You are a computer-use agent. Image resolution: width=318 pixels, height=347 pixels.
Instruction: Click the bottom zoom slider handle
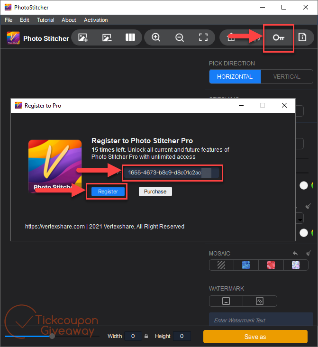pos(52,336)
